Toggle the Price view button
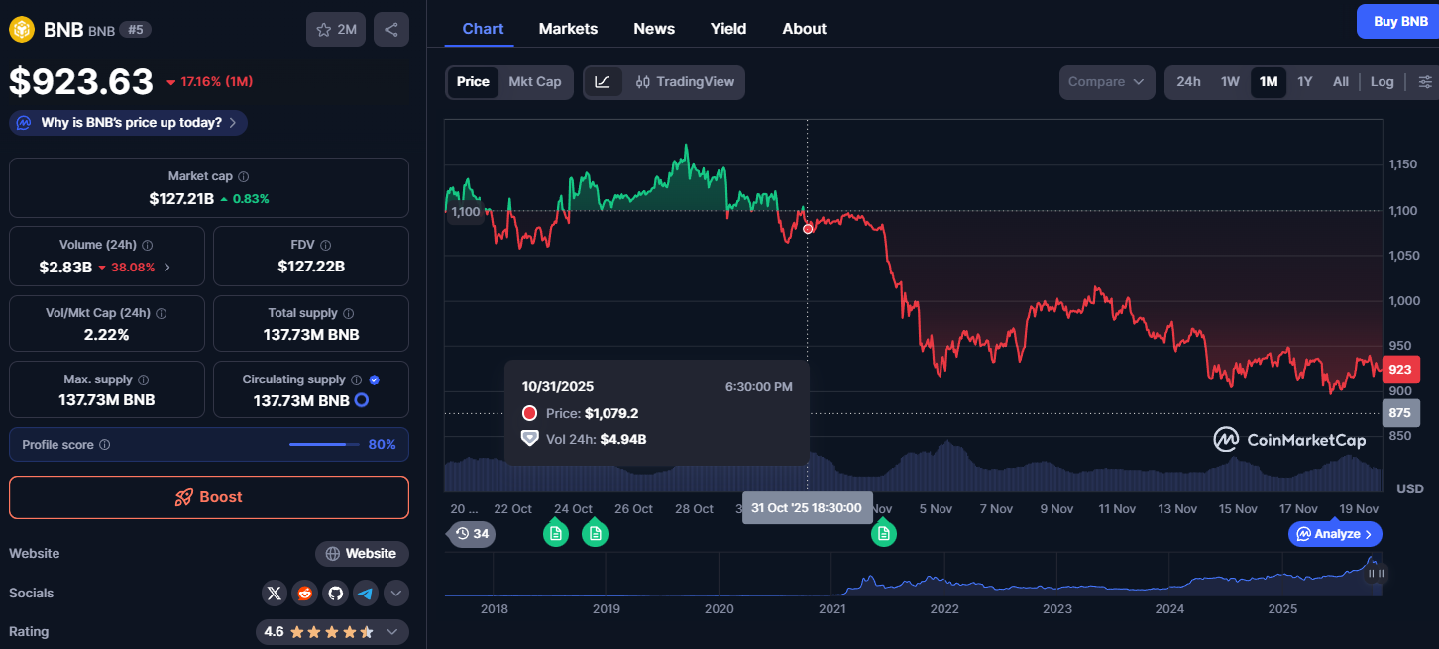 [x=473, y=82]
